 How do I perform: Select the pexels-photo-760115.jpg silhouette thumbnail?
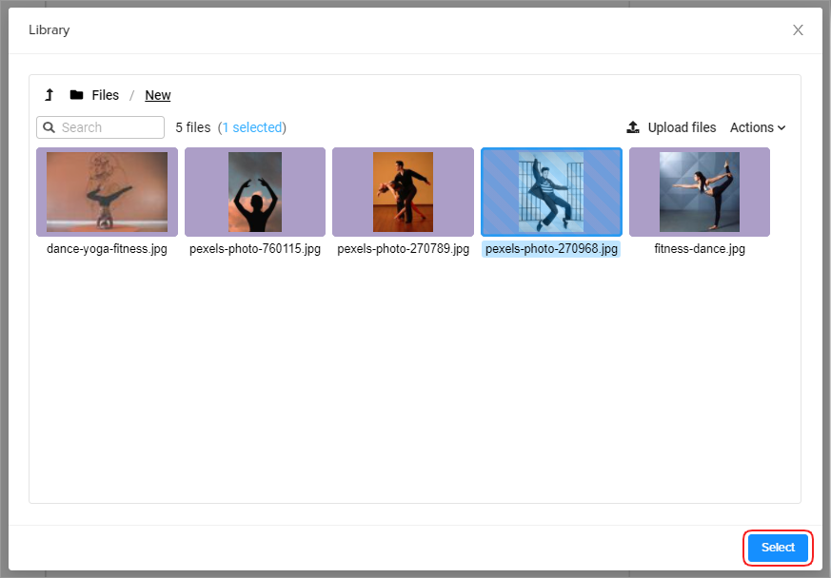tap(255, 192)
